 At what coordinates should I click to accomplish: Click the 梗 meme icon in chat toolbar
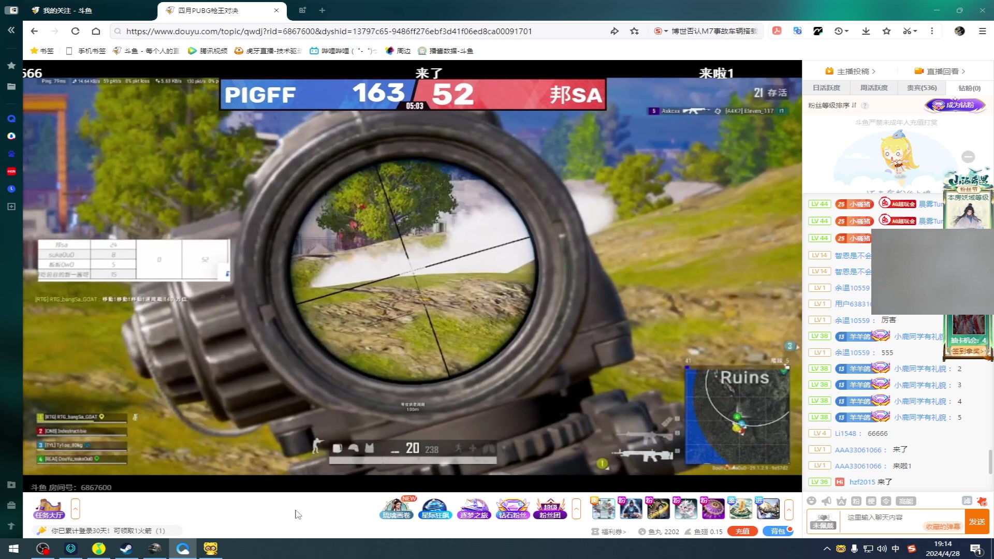[x=871, y=501]
